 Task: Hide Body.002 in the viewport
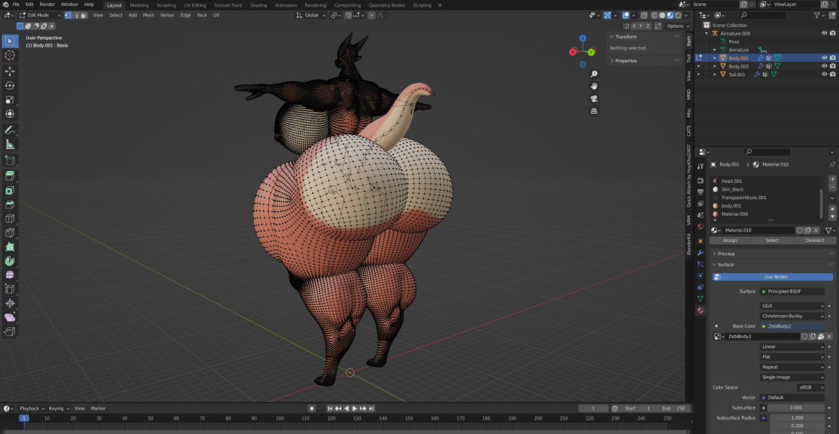824,66
